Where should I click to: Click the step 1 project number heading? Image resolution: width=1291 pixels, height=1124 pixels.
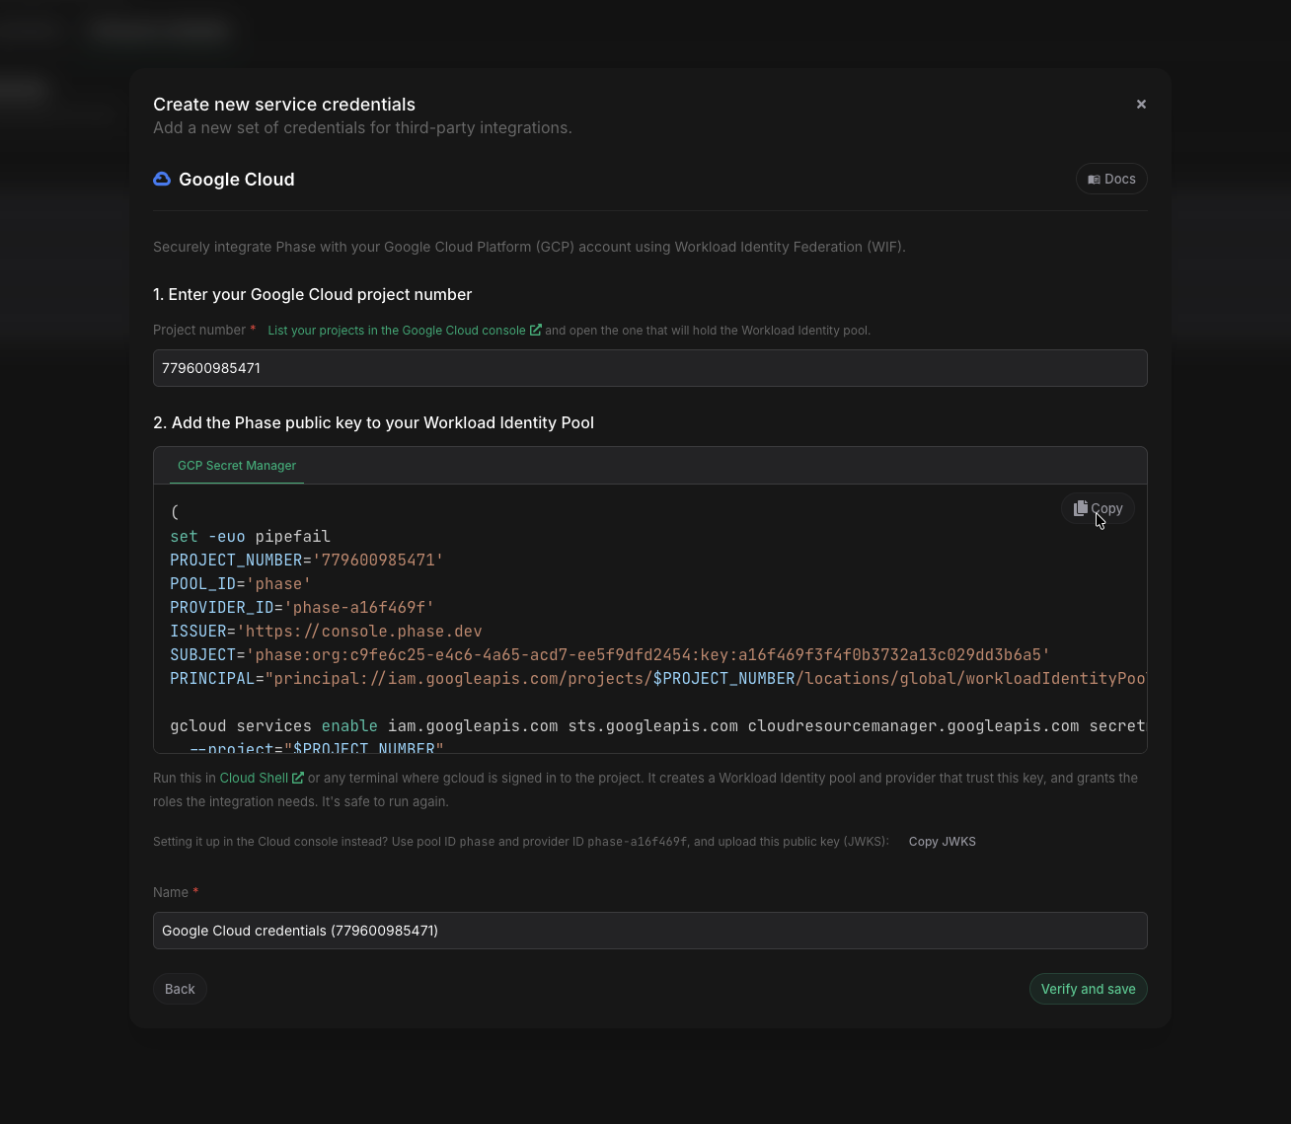point(313,294)
